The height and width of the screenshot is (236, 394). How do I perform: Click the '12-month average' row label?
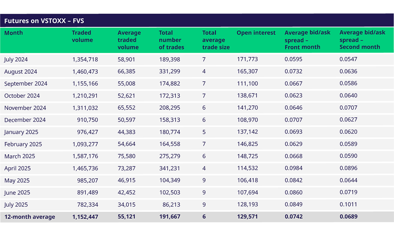coord(30,217)
